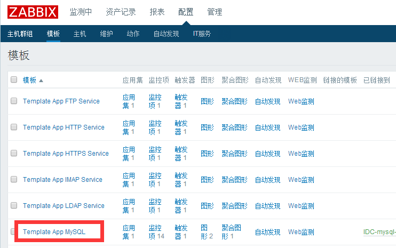Open Template App IMAP Service
The width and height of the screenshot is (396, 248).
point(62,180)
